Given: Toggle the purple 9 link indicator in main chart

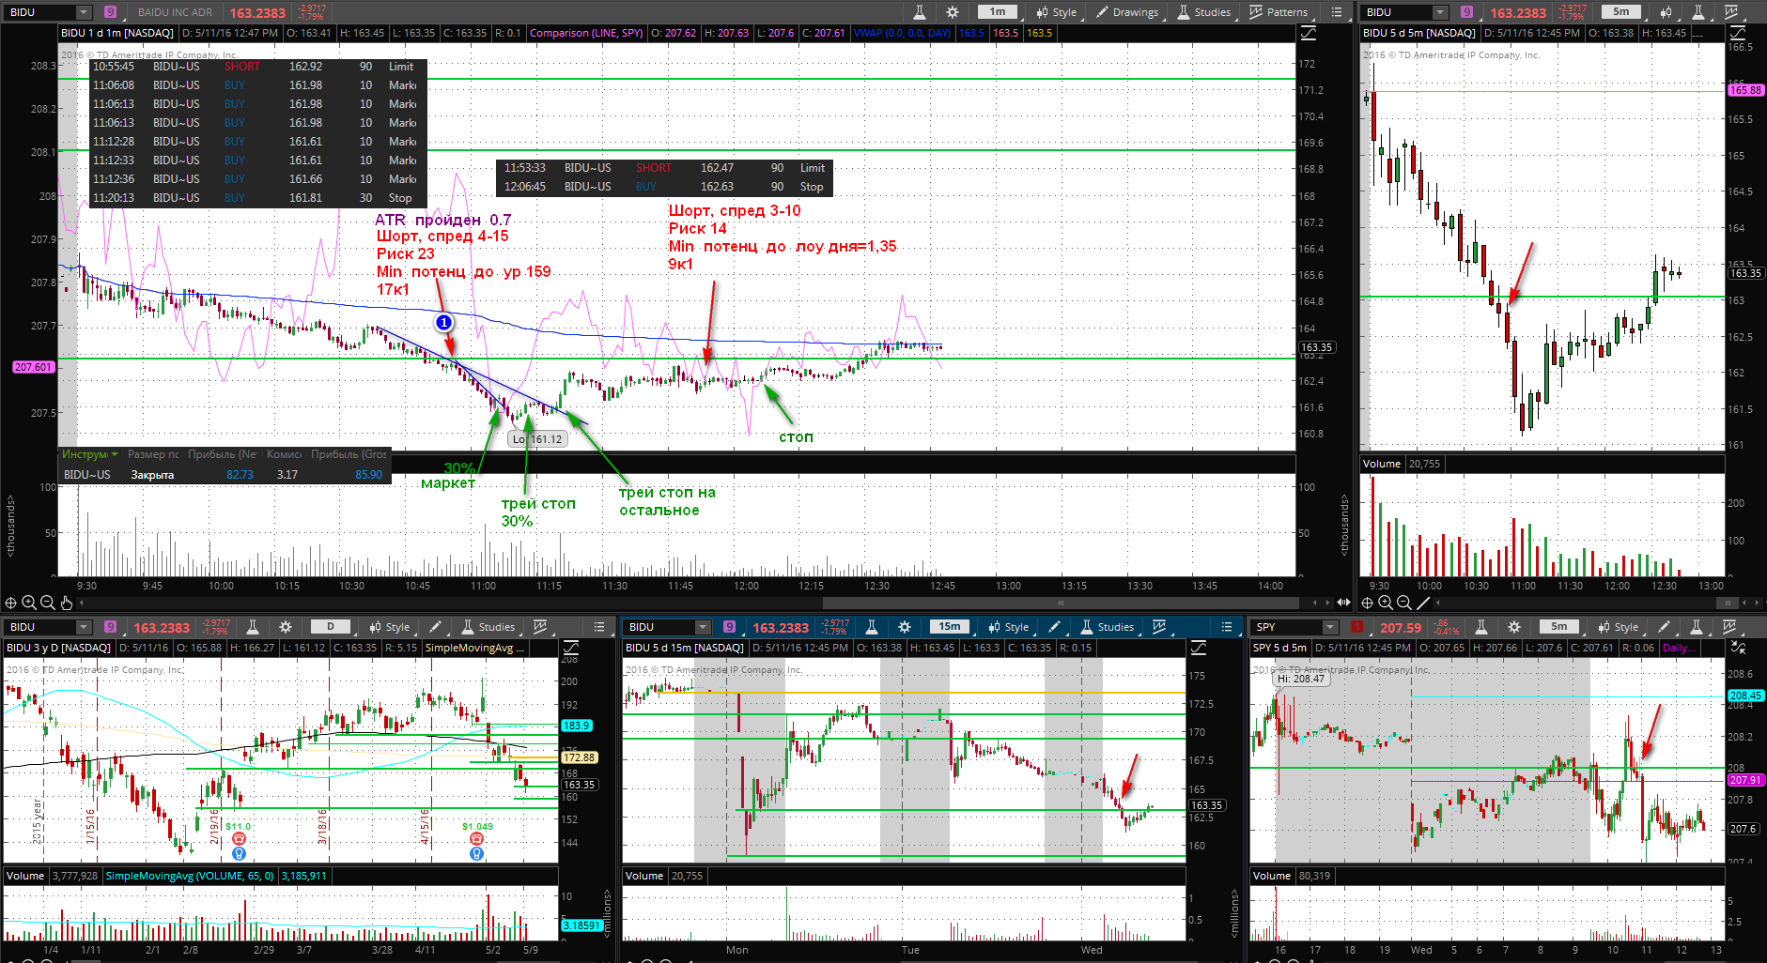Looking at the screenshot, I should [111, 12].
